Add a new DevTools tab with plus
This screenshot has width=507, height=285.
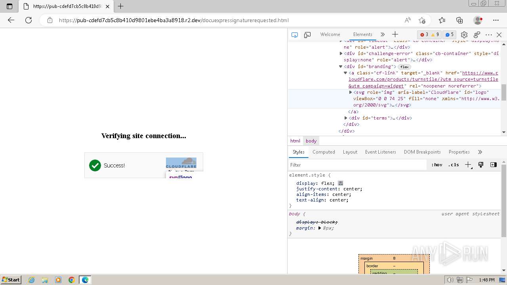click(395, 34)
